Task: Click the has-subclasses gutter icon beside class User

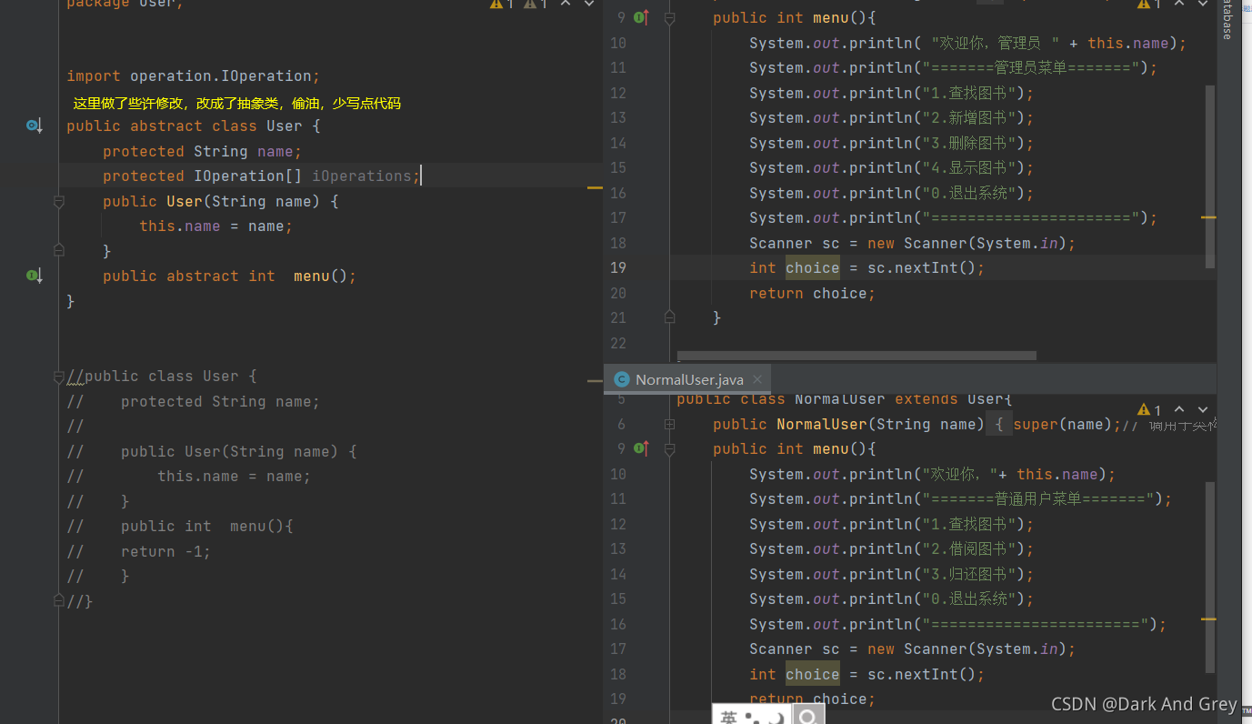Action: tap(34, 126)
